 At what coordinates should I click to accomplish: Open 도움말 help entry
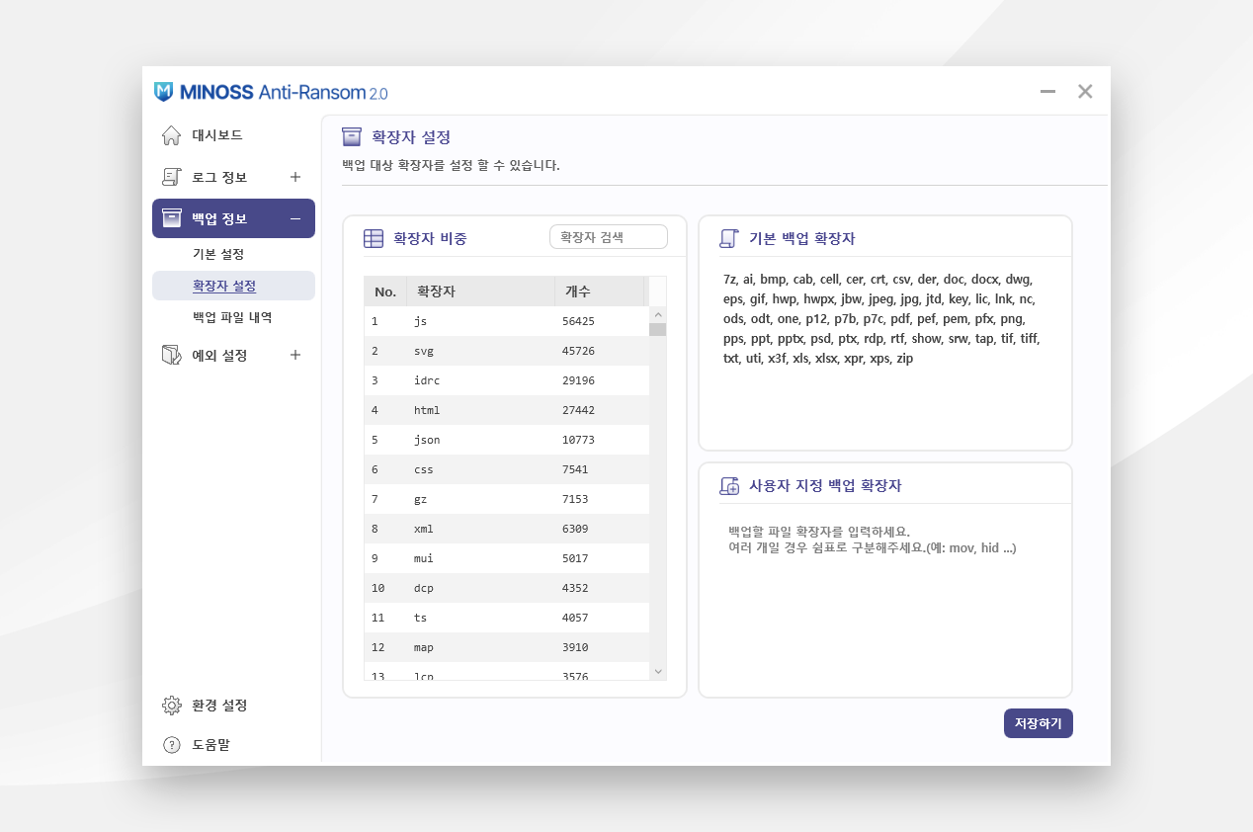[x=210, y=744]
